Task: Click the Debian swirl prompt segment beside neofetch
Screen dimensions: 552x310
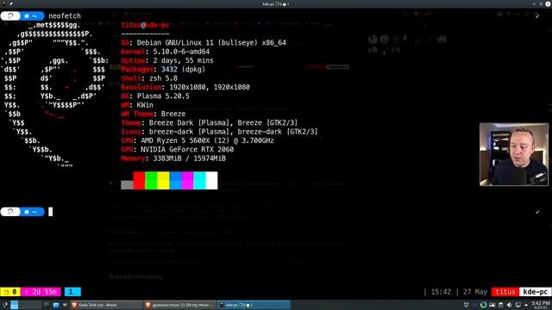Action: point(10,15)
